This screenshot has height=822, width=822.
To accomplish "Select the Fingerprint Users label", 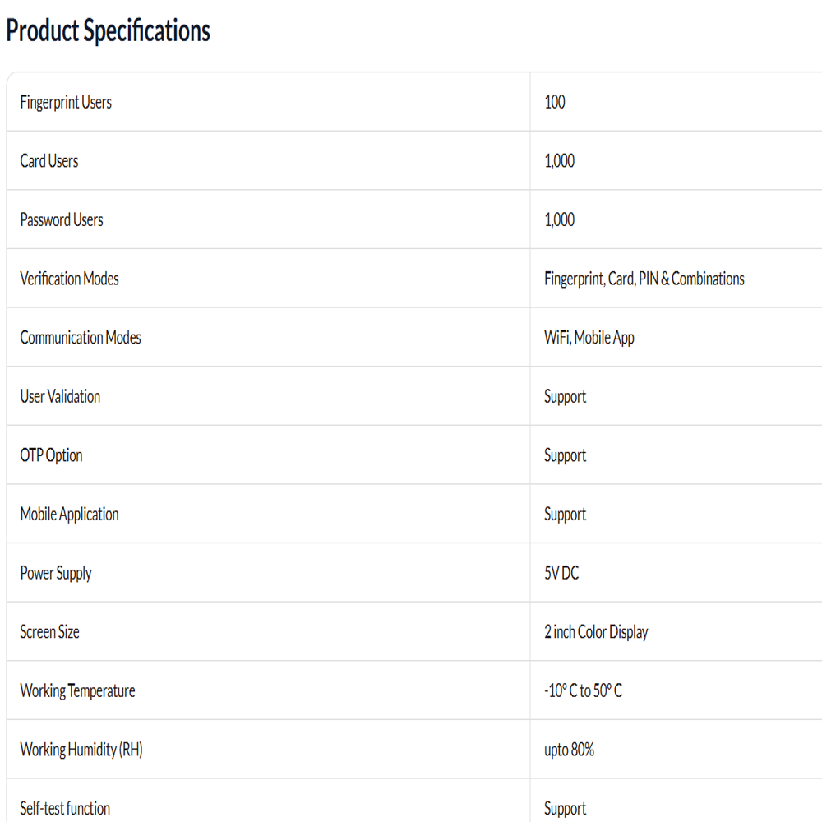I will click(66, 102).
